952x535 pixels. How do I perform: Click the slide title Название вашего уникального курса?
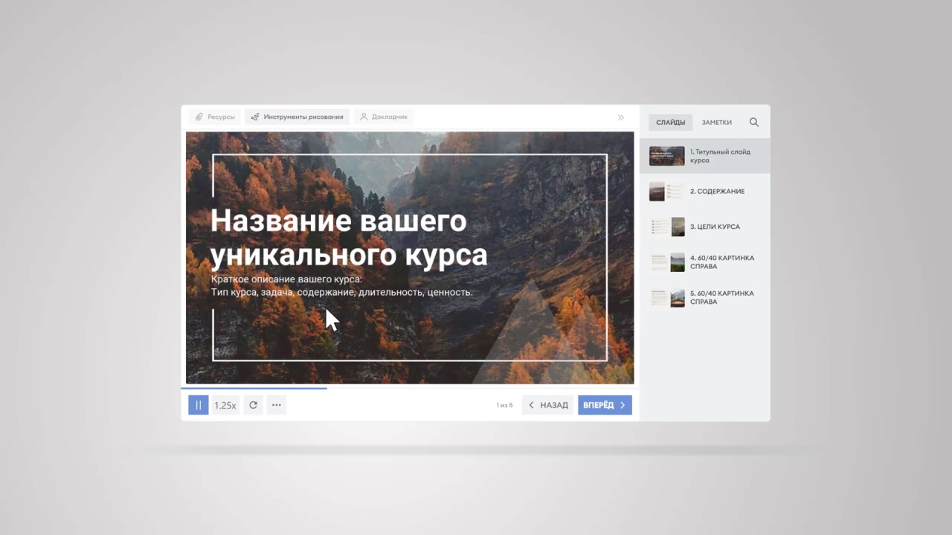pyautogui.click(x=349, y=238)
